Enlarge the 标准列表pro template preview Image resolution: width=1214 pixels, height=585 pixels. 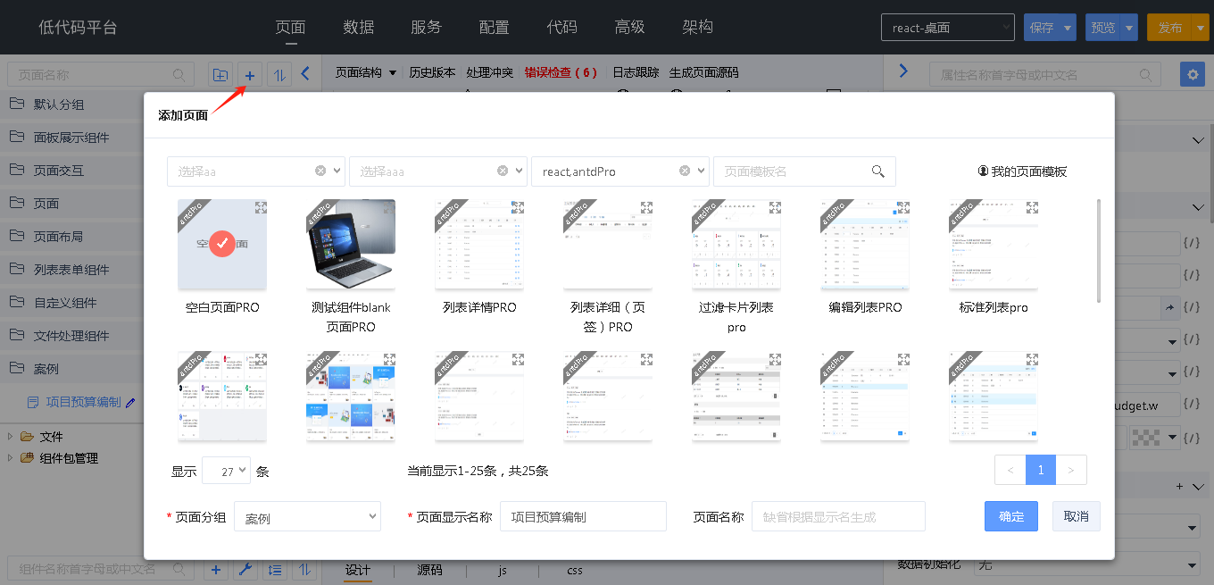(1032, 207)
